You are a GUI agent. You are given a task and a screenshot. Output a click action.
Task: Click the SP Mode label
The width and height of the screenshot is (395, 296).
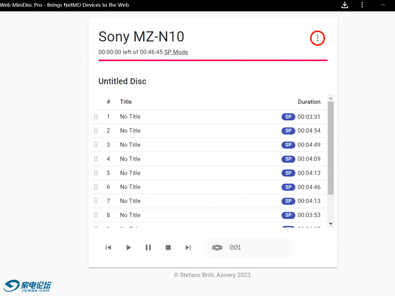(x=176, y=52)
